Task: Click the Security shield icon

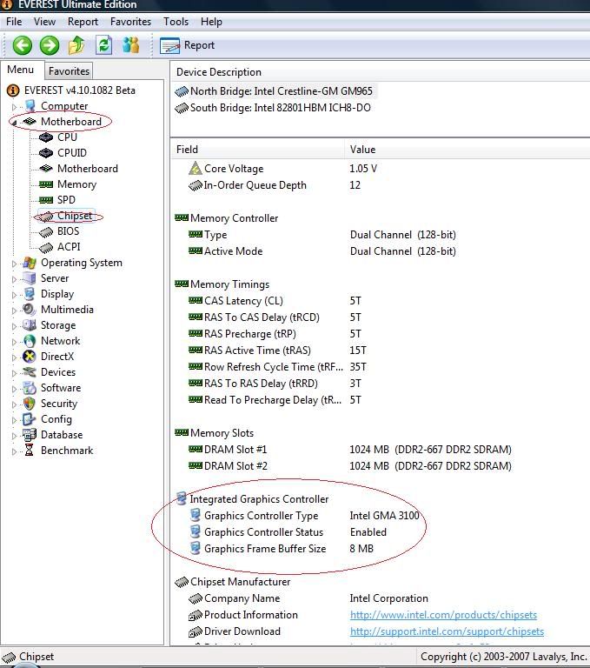Action: pyautogui.click(x=30, y=404)
